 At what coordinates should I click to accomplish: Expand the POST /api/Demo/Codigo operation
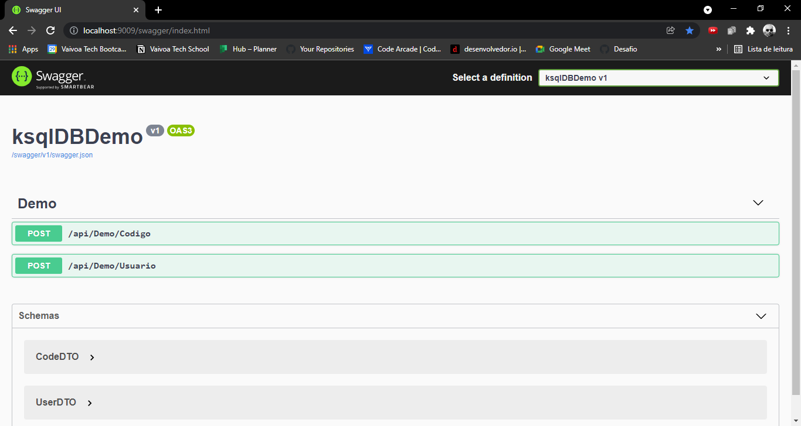click(x=395, y=233)
